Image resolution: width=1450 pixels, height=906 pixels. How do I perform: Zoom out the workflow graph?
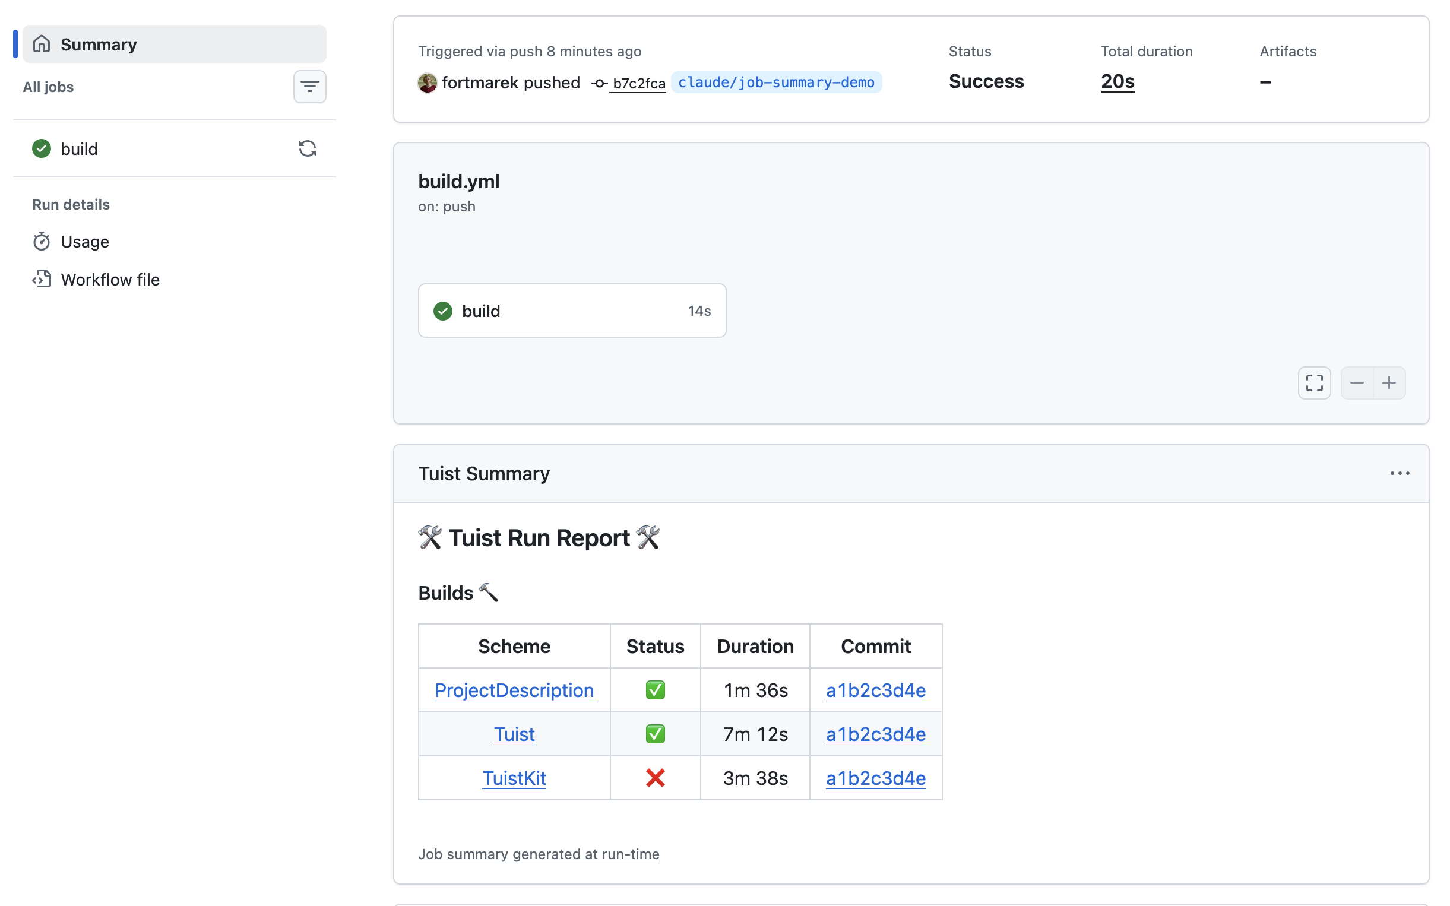coord(1357,383)
